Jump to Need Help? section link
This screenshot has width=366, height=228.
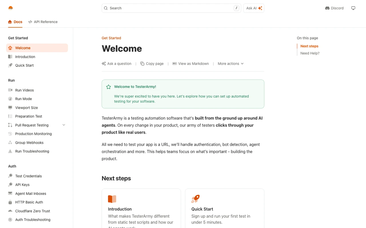pyautogui.click(x=310, y=53)
